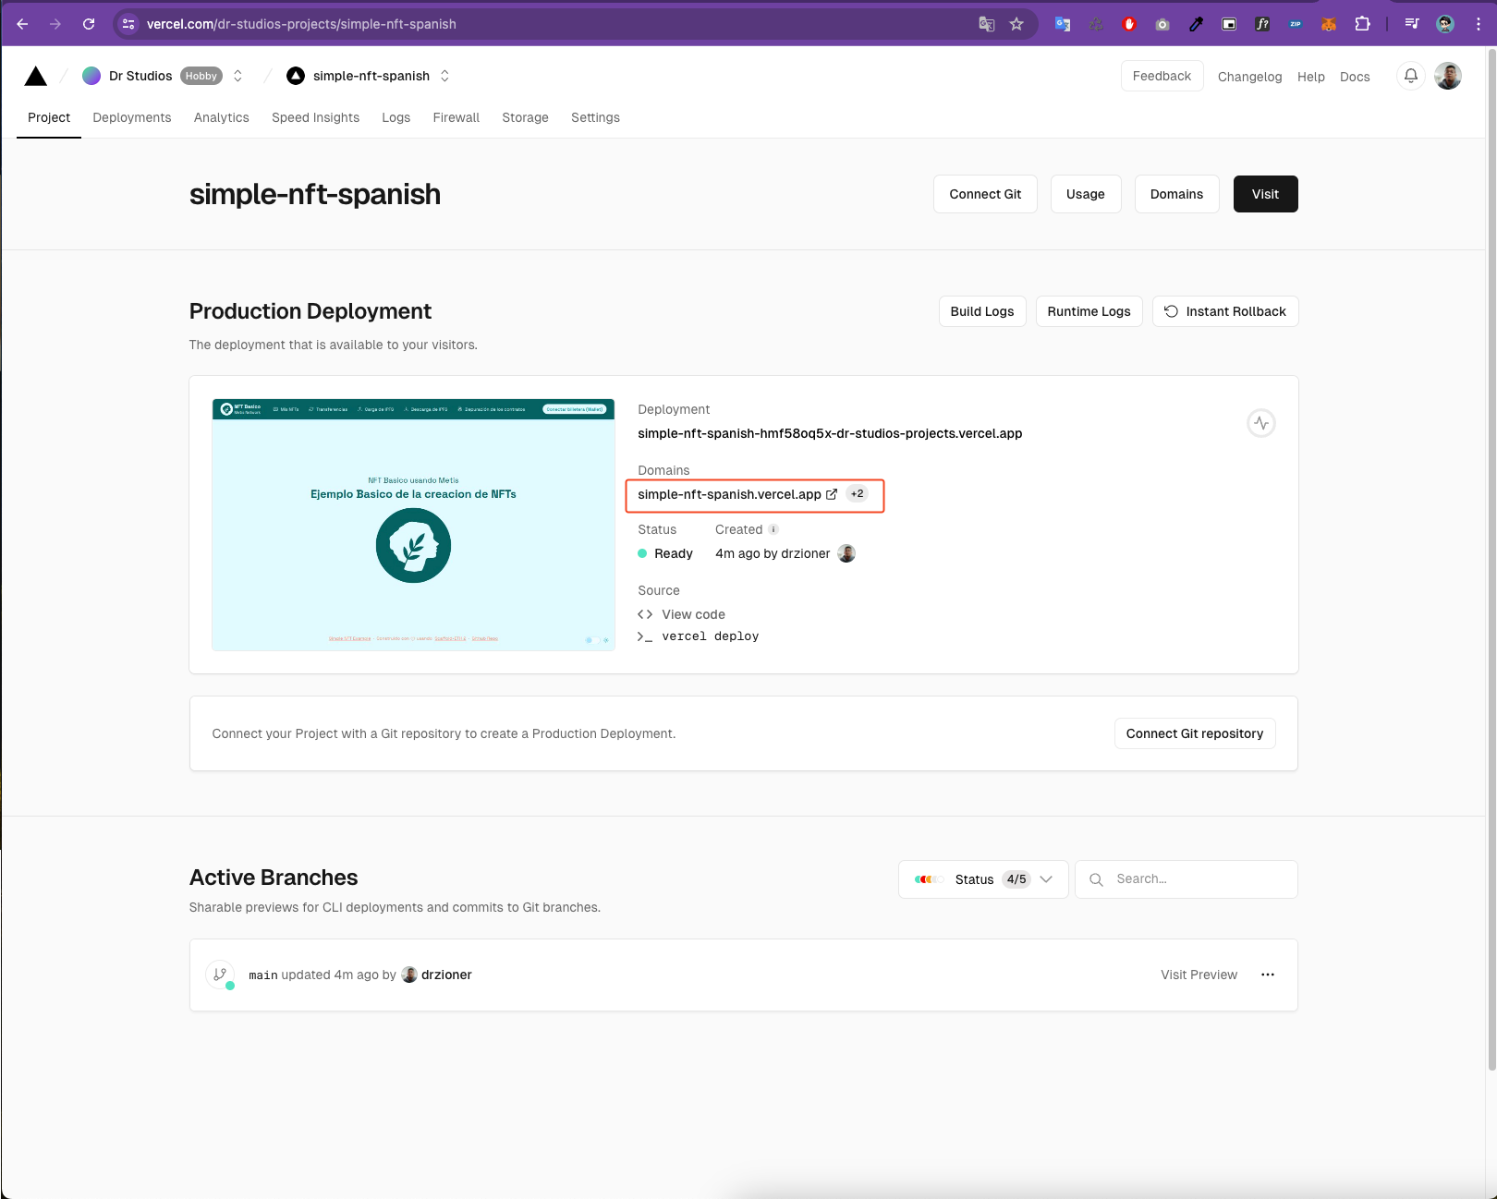Click the vercel deploy source text
Screen dimensions: 1497x1199
(x=711, y=636)
